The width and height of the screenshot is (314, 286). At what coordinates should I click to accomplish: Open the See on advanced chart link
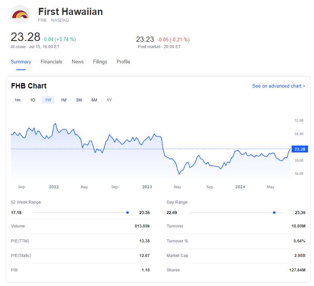coord(279,86)
